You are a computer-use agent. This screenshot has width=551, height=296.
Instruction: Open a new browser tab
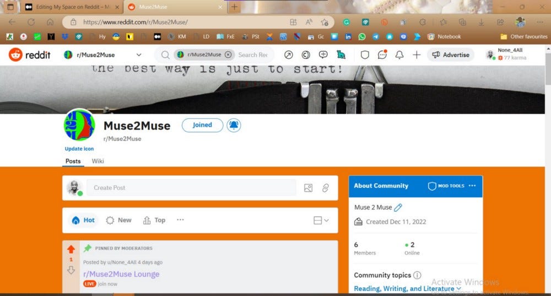234,7
